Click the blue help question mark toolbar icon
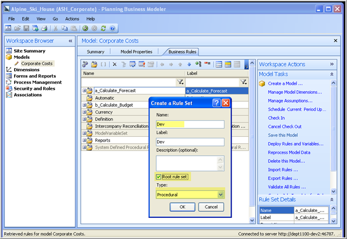The width and height of the screenshot is (347, 239). pyautogui.click(x=112, y=28)
